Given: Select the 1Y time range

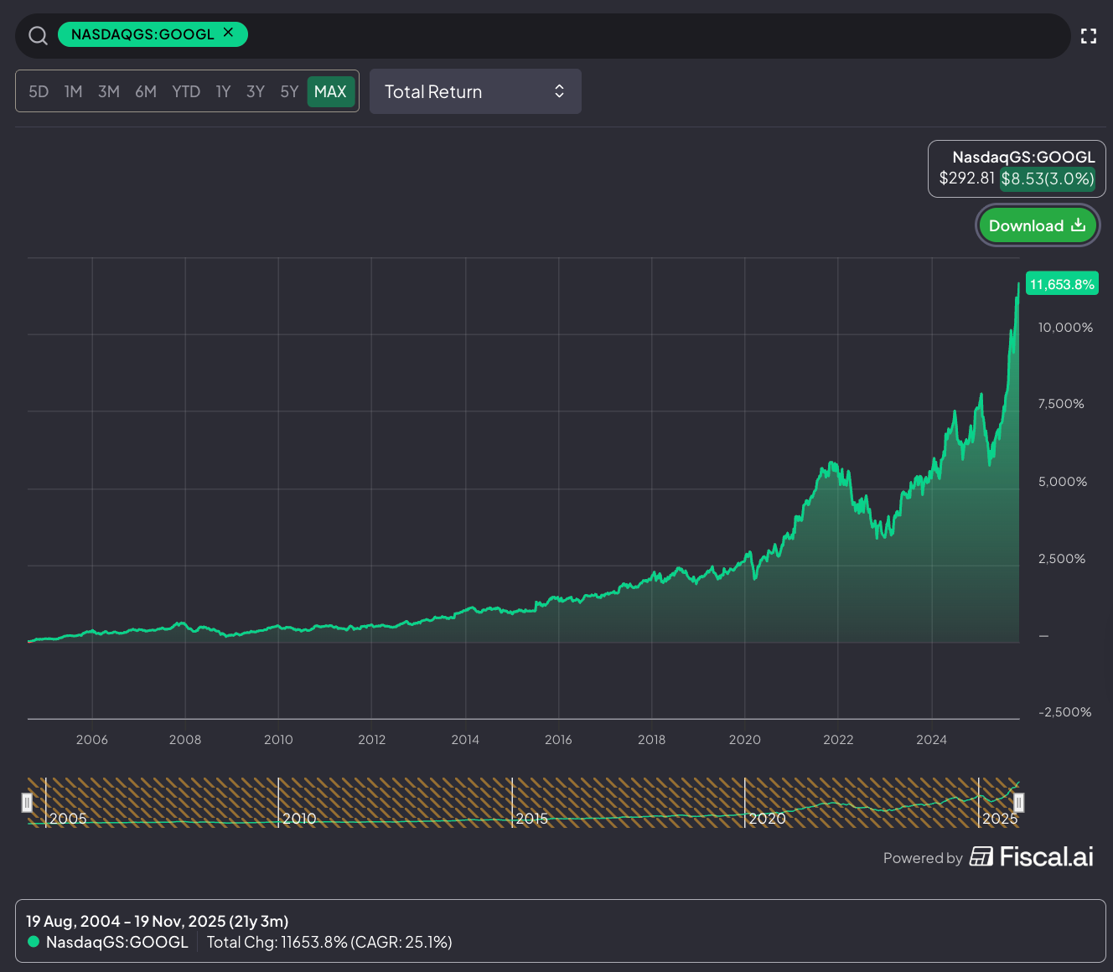Looking at the screenshot, I should [223, 91].
